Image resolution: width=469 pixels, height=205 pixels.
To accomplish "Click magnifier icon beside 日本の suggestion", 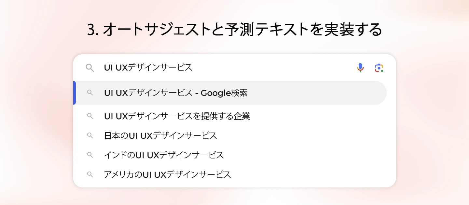I will (x=90, y=135).
